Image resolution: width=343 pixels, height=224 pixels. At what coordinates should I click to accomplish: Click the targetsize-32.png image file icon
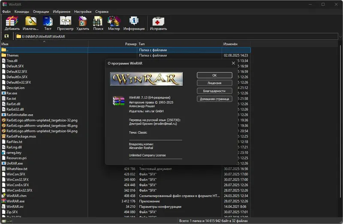(x=3, y=120)
